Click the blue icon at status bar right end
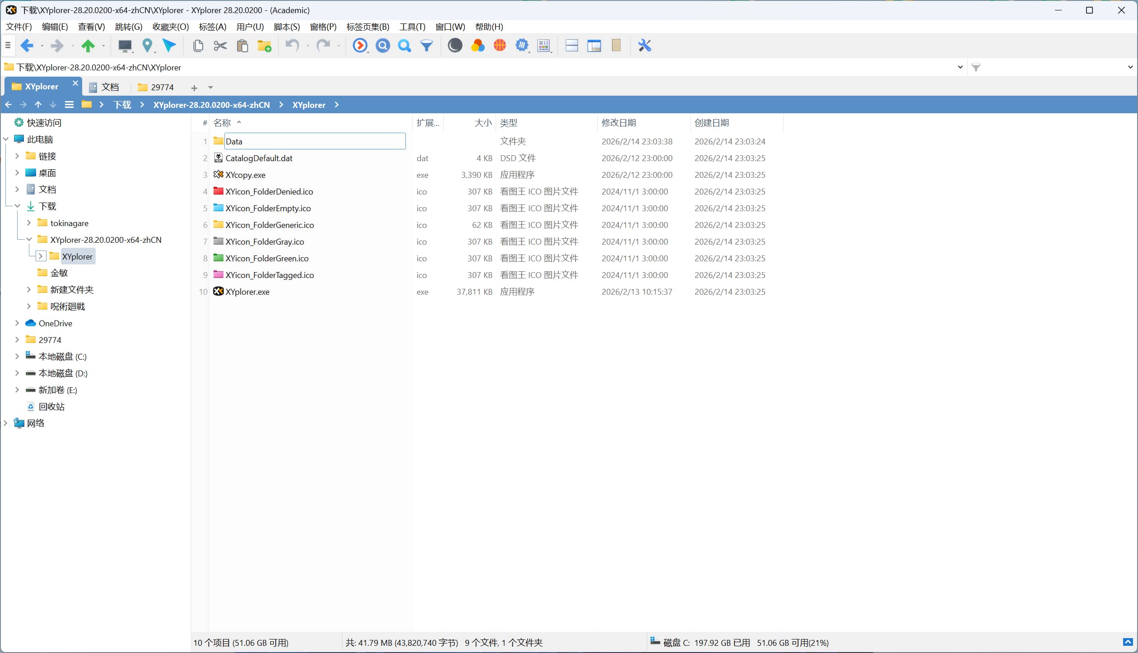1138x653 pixels. pyautogui.click(x=1128, y=642)
